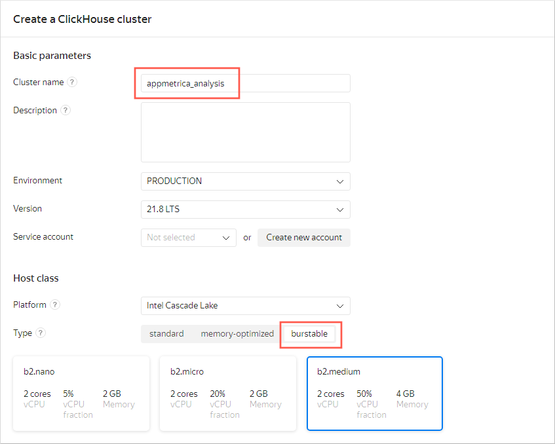The width and height of the screenshot is (555, 444).
Task: Expand the Platform Intel Cascade Lake dropdown
Action: (245, 306)
